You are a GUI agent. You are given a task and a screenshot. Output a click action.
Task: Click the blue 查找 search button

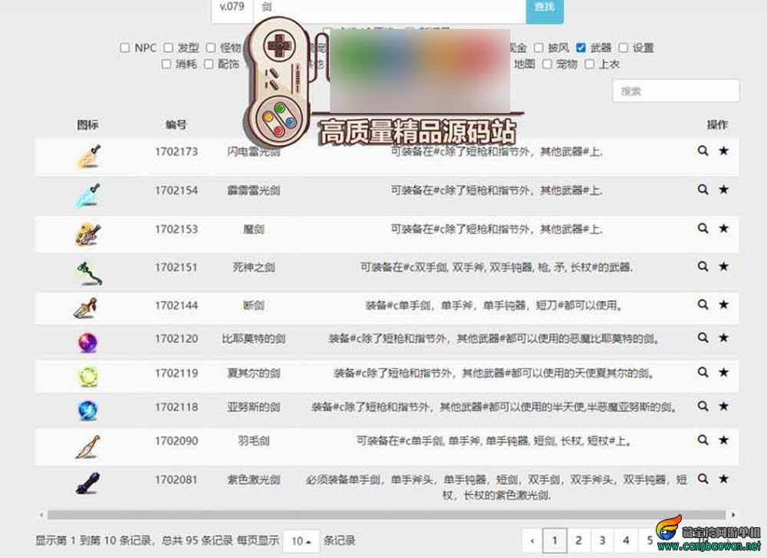click(544, 8)
